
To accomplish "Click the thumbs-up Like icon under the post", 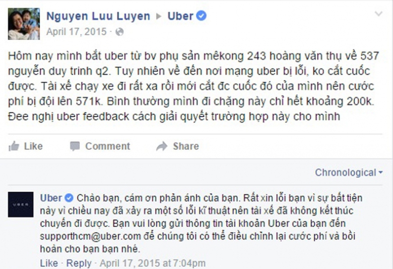I will (x=14, y=146).
